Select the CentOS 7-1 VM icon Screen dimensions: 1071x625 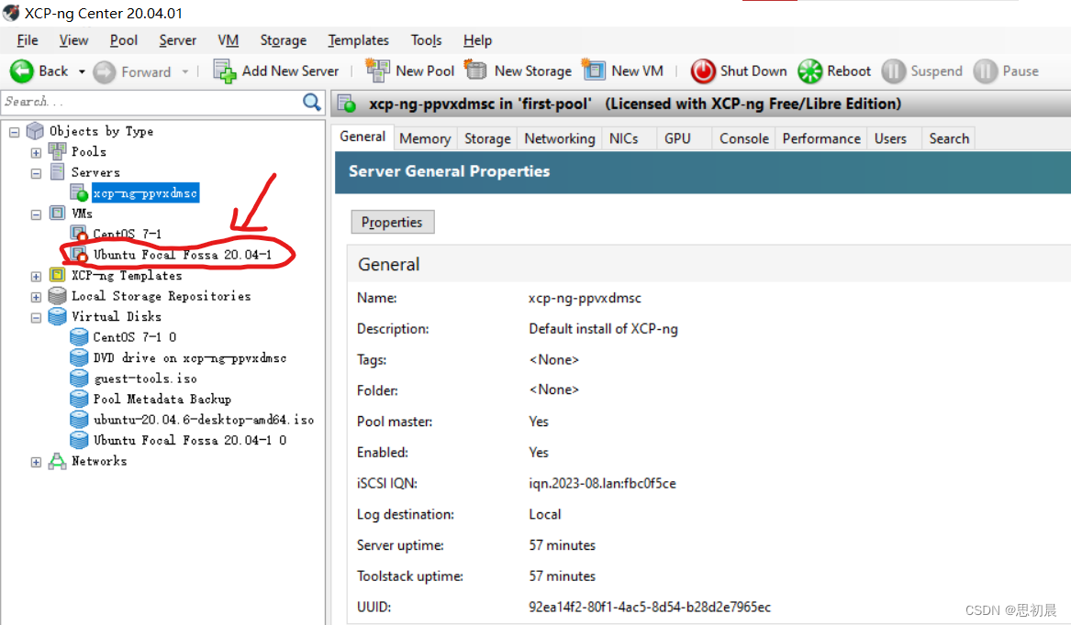pyautogui.click(x=79, y=234)
